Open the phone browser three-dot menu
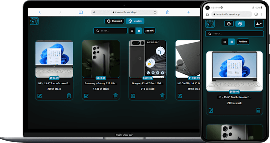 [262, 14]
